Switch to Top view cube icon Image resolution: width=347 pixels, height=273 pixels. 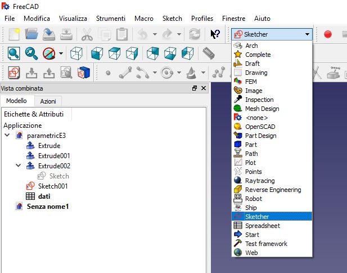click(114, 53)
